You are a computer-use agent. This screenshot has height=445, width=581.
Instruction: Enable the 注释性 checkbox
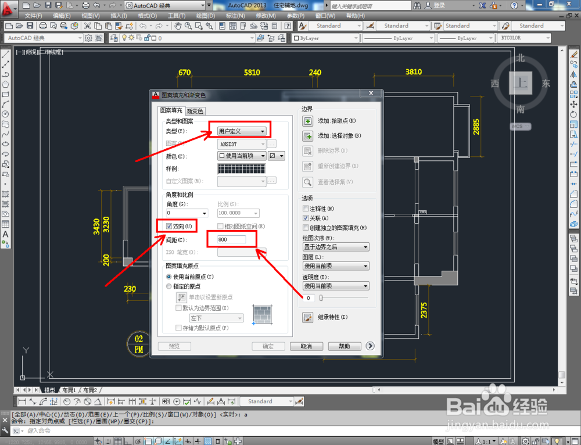point(306,209)
